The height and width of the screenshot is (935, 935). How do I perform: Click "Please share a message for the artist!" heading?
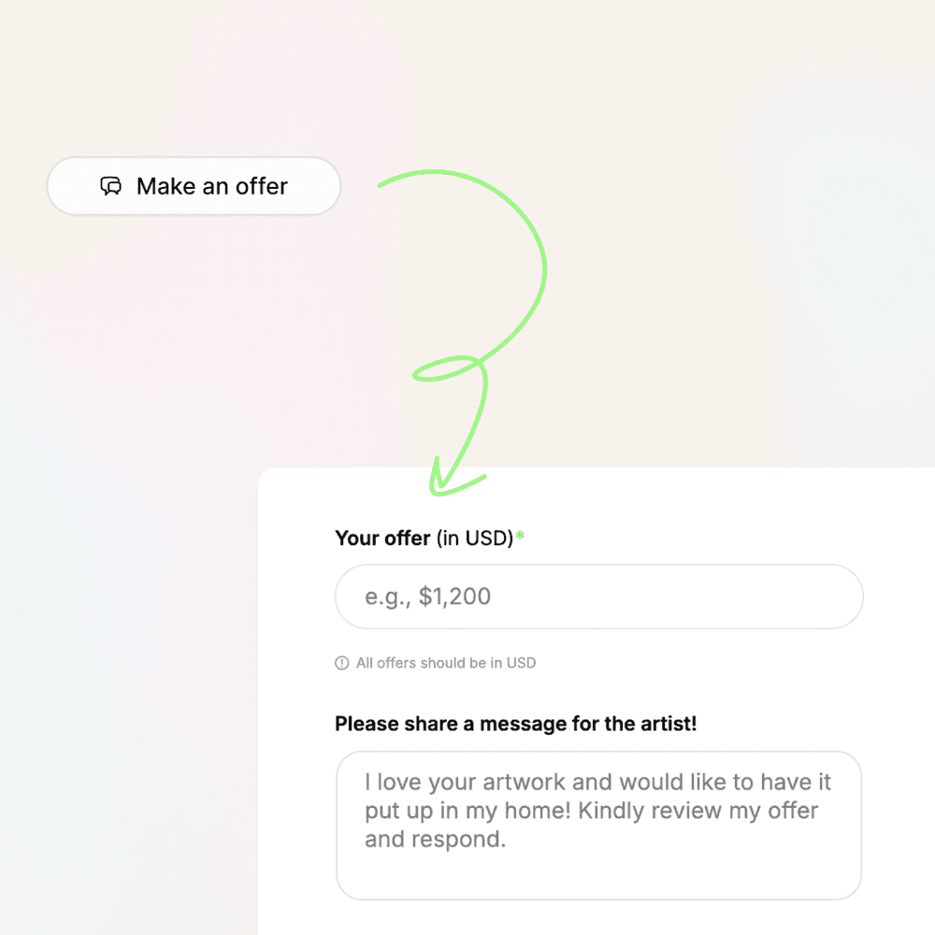tap(516, 724)
